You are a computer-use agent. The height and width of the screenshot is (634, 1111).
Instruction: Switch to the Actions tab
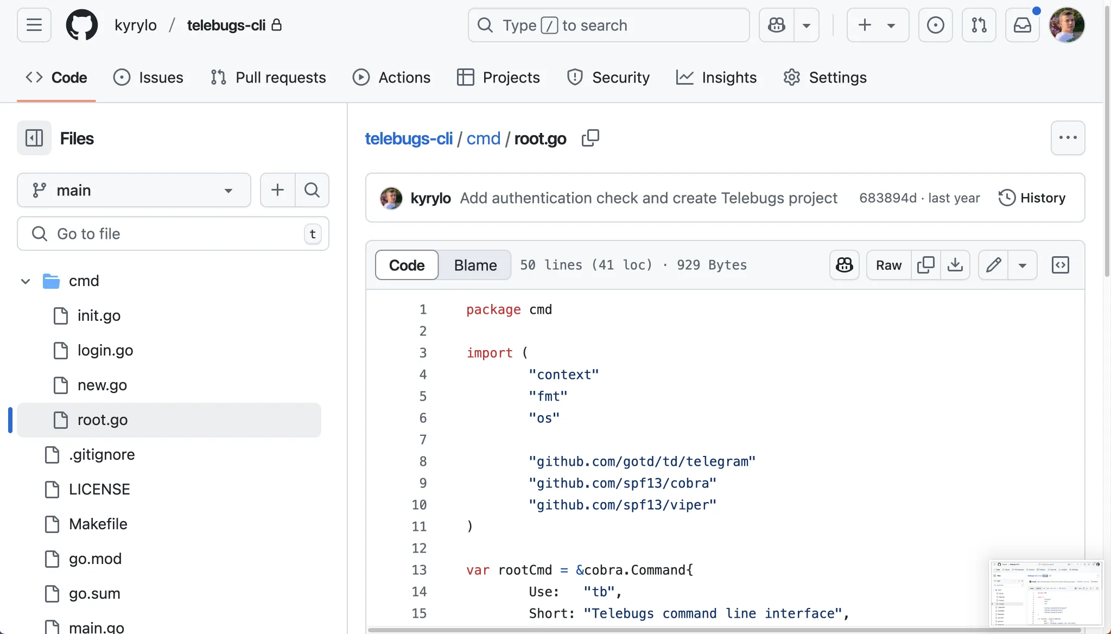391,78
